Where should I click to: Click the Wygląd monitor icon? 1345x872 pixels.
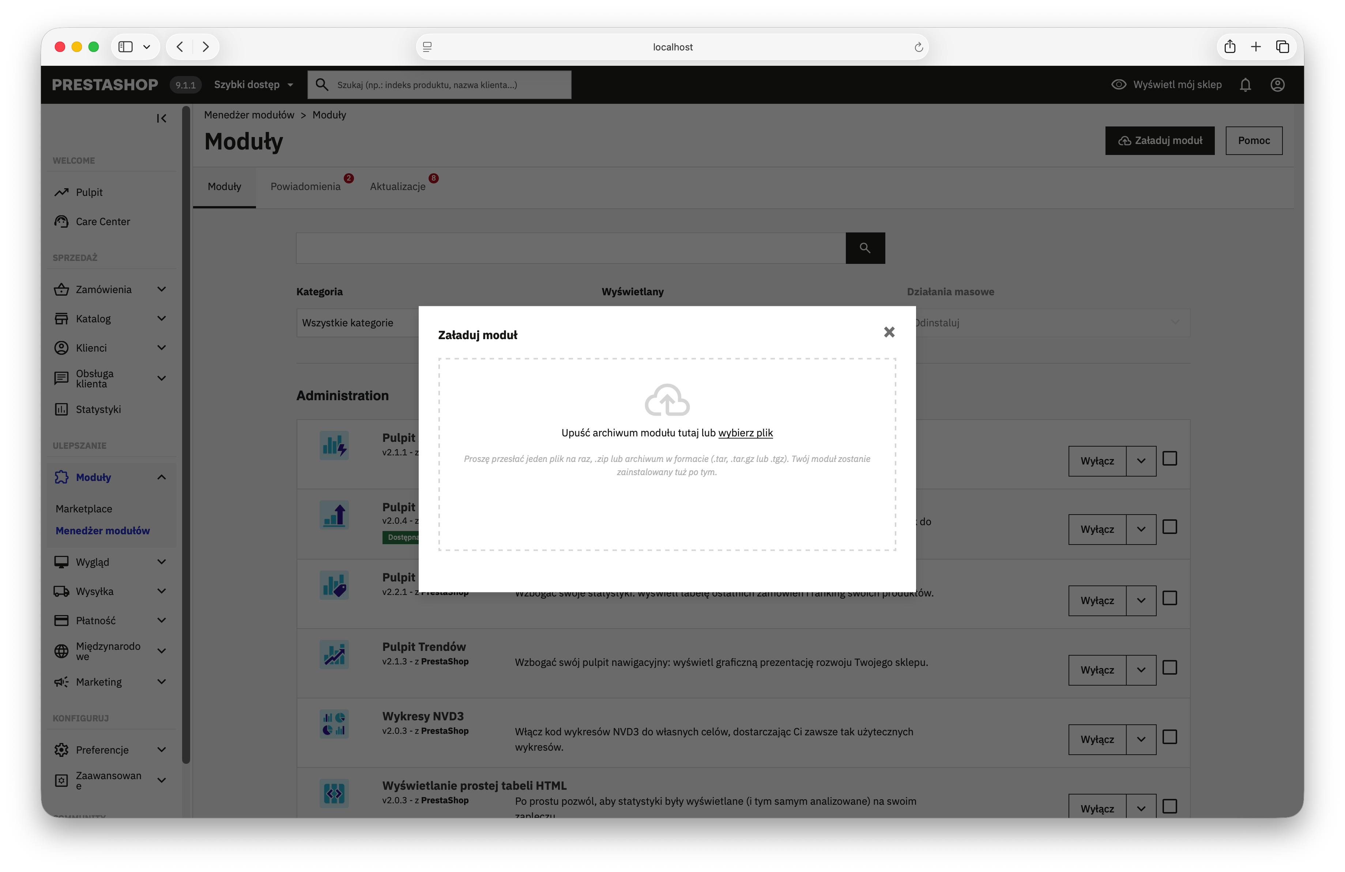[61, 562]
